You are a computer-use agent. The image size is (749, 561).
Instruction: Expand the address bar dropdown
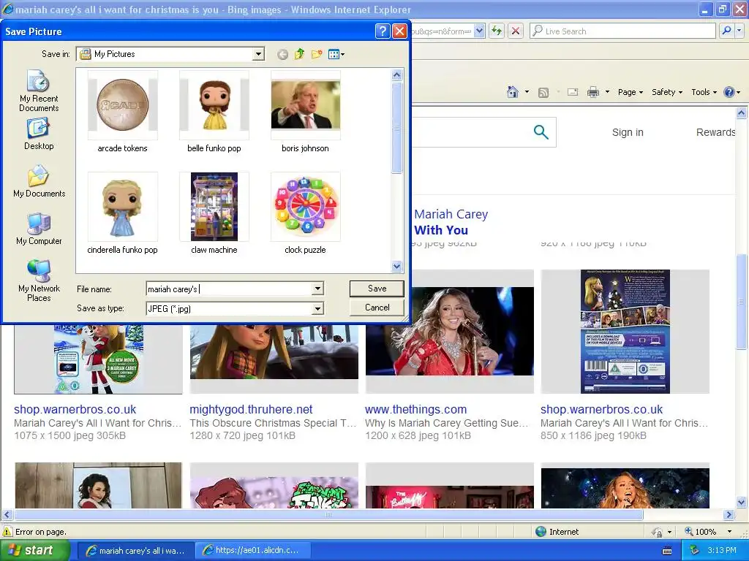pyautogui.click(x=479, y=31)
